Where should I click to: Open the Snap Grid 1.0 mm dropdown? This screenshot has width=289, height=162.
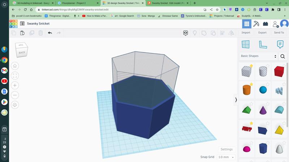coord(226,157)
